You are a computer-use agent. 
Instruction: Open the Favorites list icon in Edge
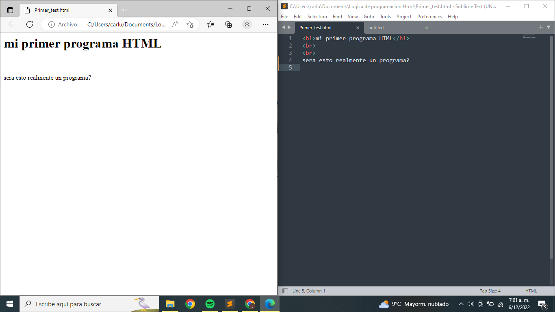coord(210,24)
